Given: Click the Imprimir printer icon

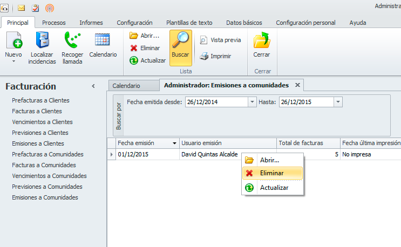Looking at the screenshot, I should (204, 56).
